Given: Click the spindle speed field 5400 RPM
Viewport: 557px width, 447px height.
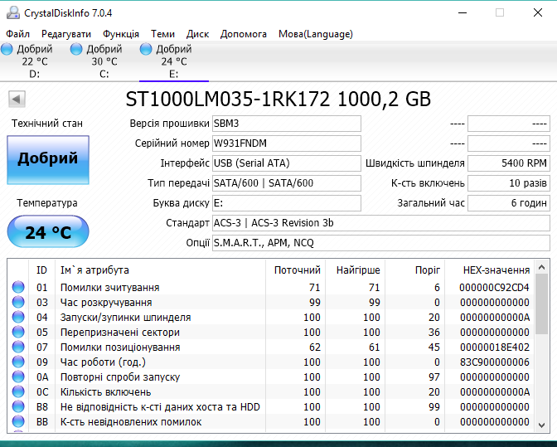Looking at the screenshot, I should point(509,163).
